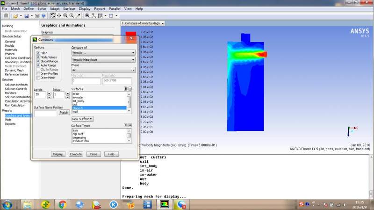The height and width of the screenshot is (210, 374).
Task: Open the Define menu
Action: pyautogui.click(x=29, y=8)
